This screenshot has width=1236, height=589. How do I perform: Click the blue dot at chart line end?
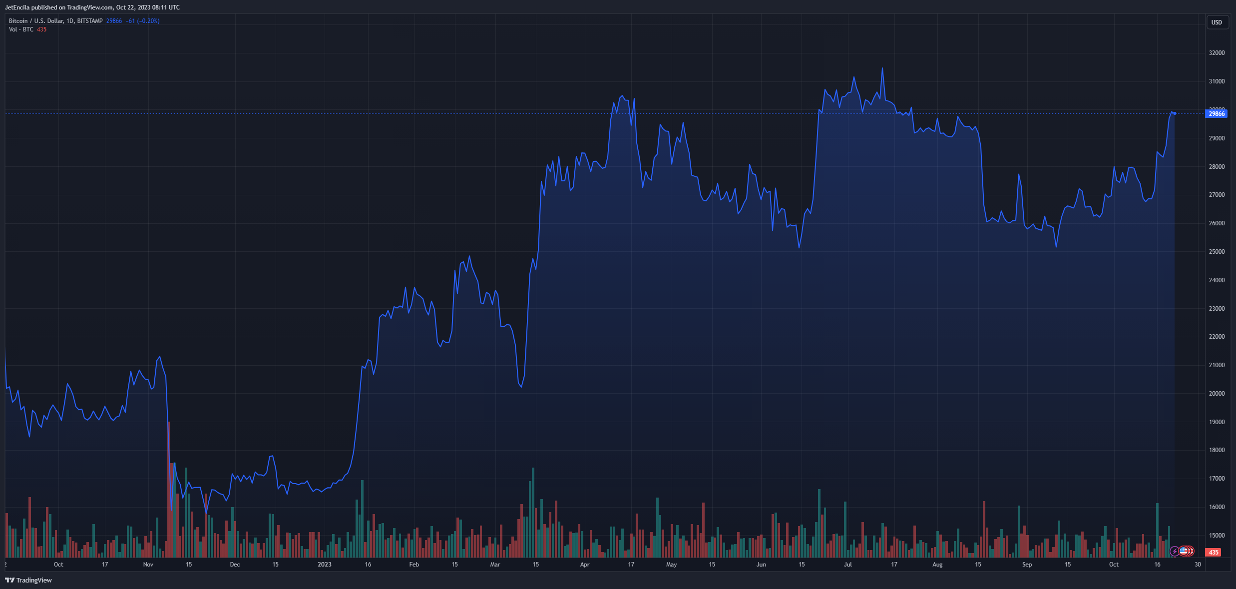(1175, 113)
